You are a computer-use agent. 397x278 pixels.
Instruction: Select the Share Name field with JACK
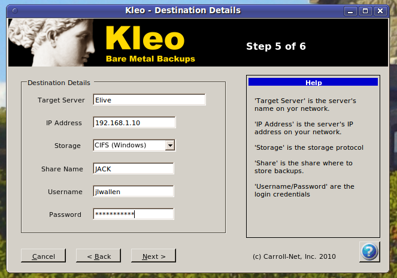(133, 169)
